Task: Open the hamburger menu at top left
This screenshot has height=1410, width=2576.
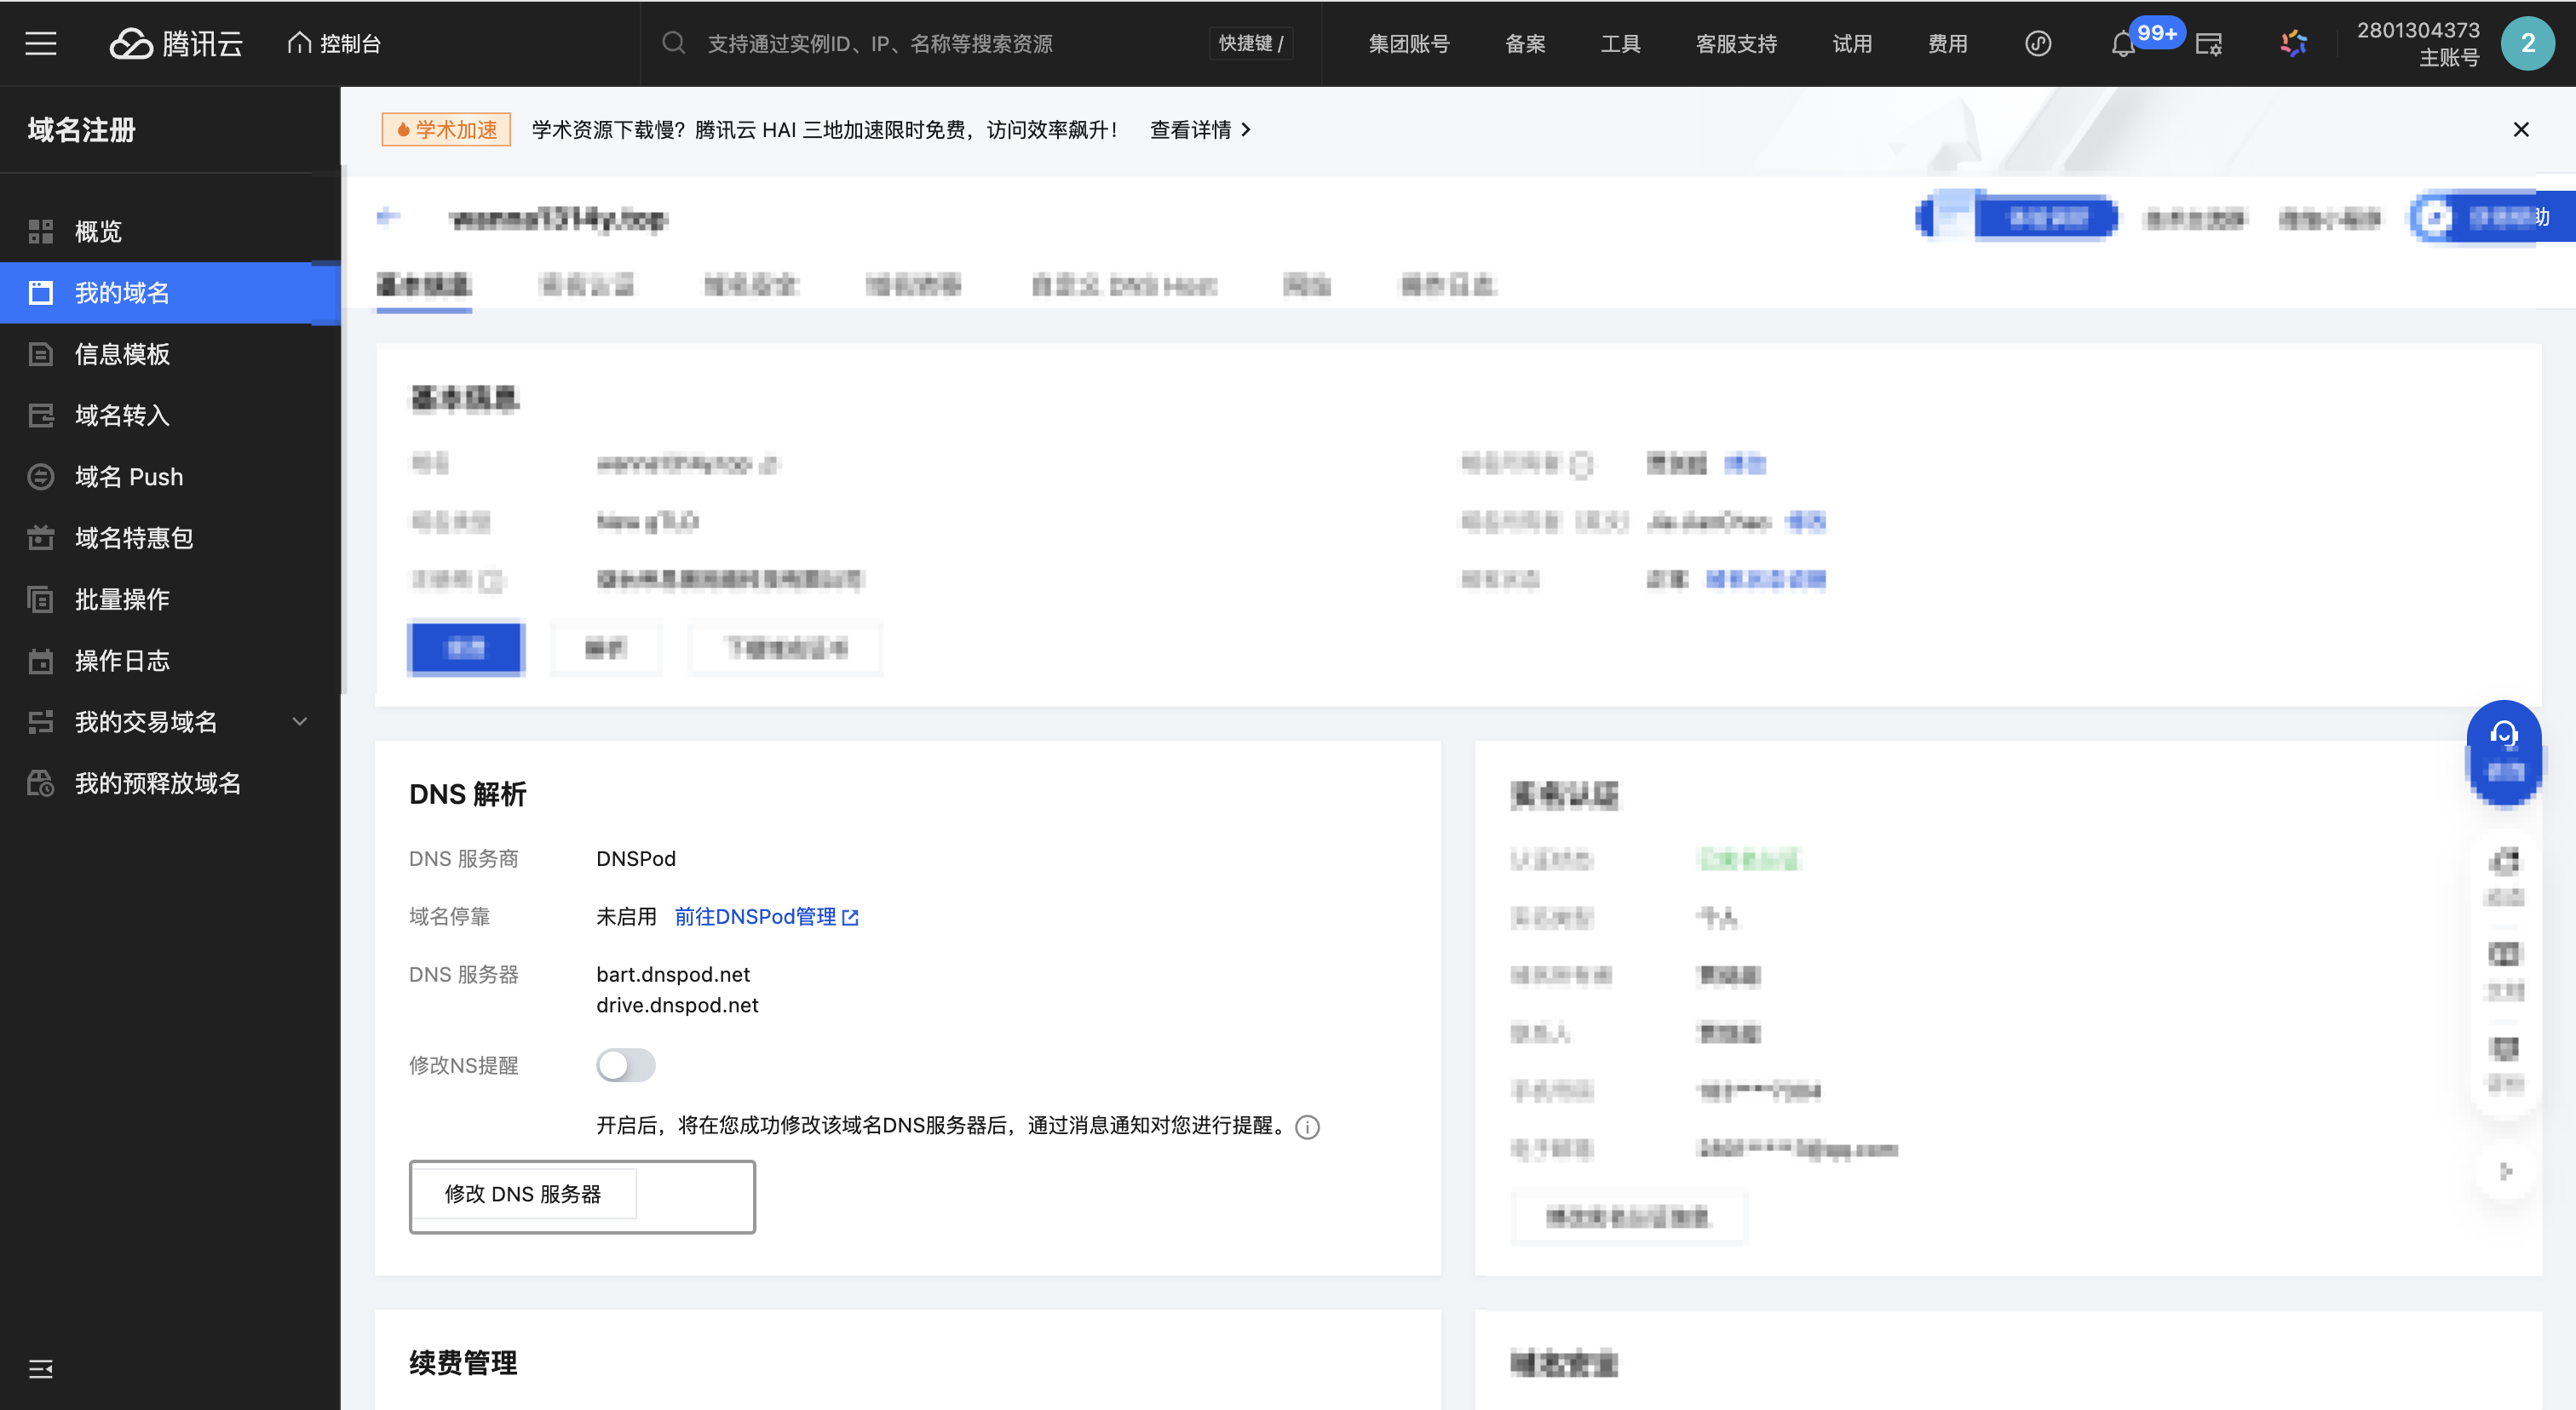Action: (40, 43)
